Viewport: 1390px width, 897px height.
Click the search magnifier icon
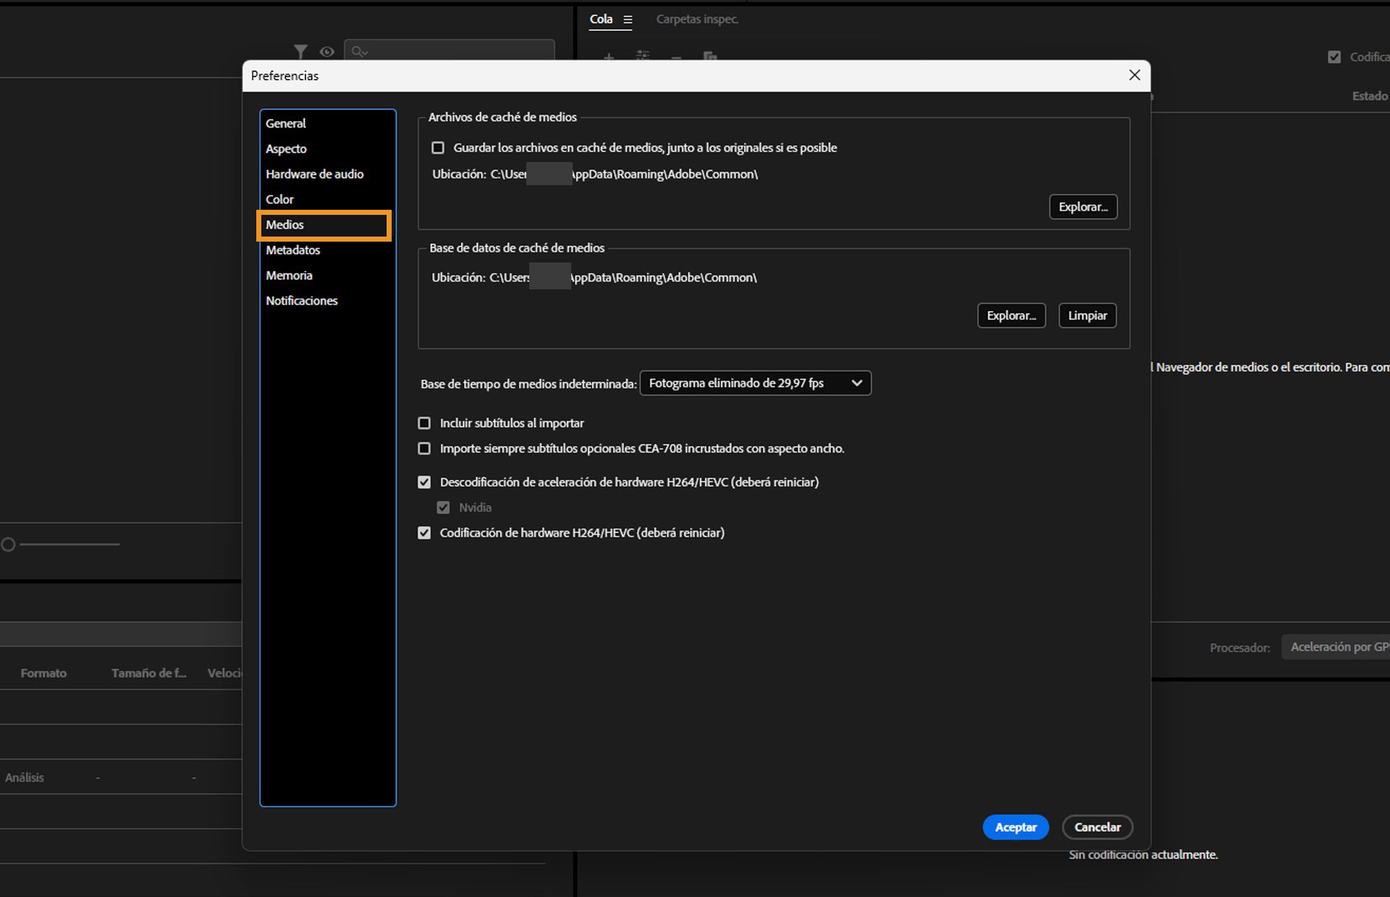[x=358, y=51]
